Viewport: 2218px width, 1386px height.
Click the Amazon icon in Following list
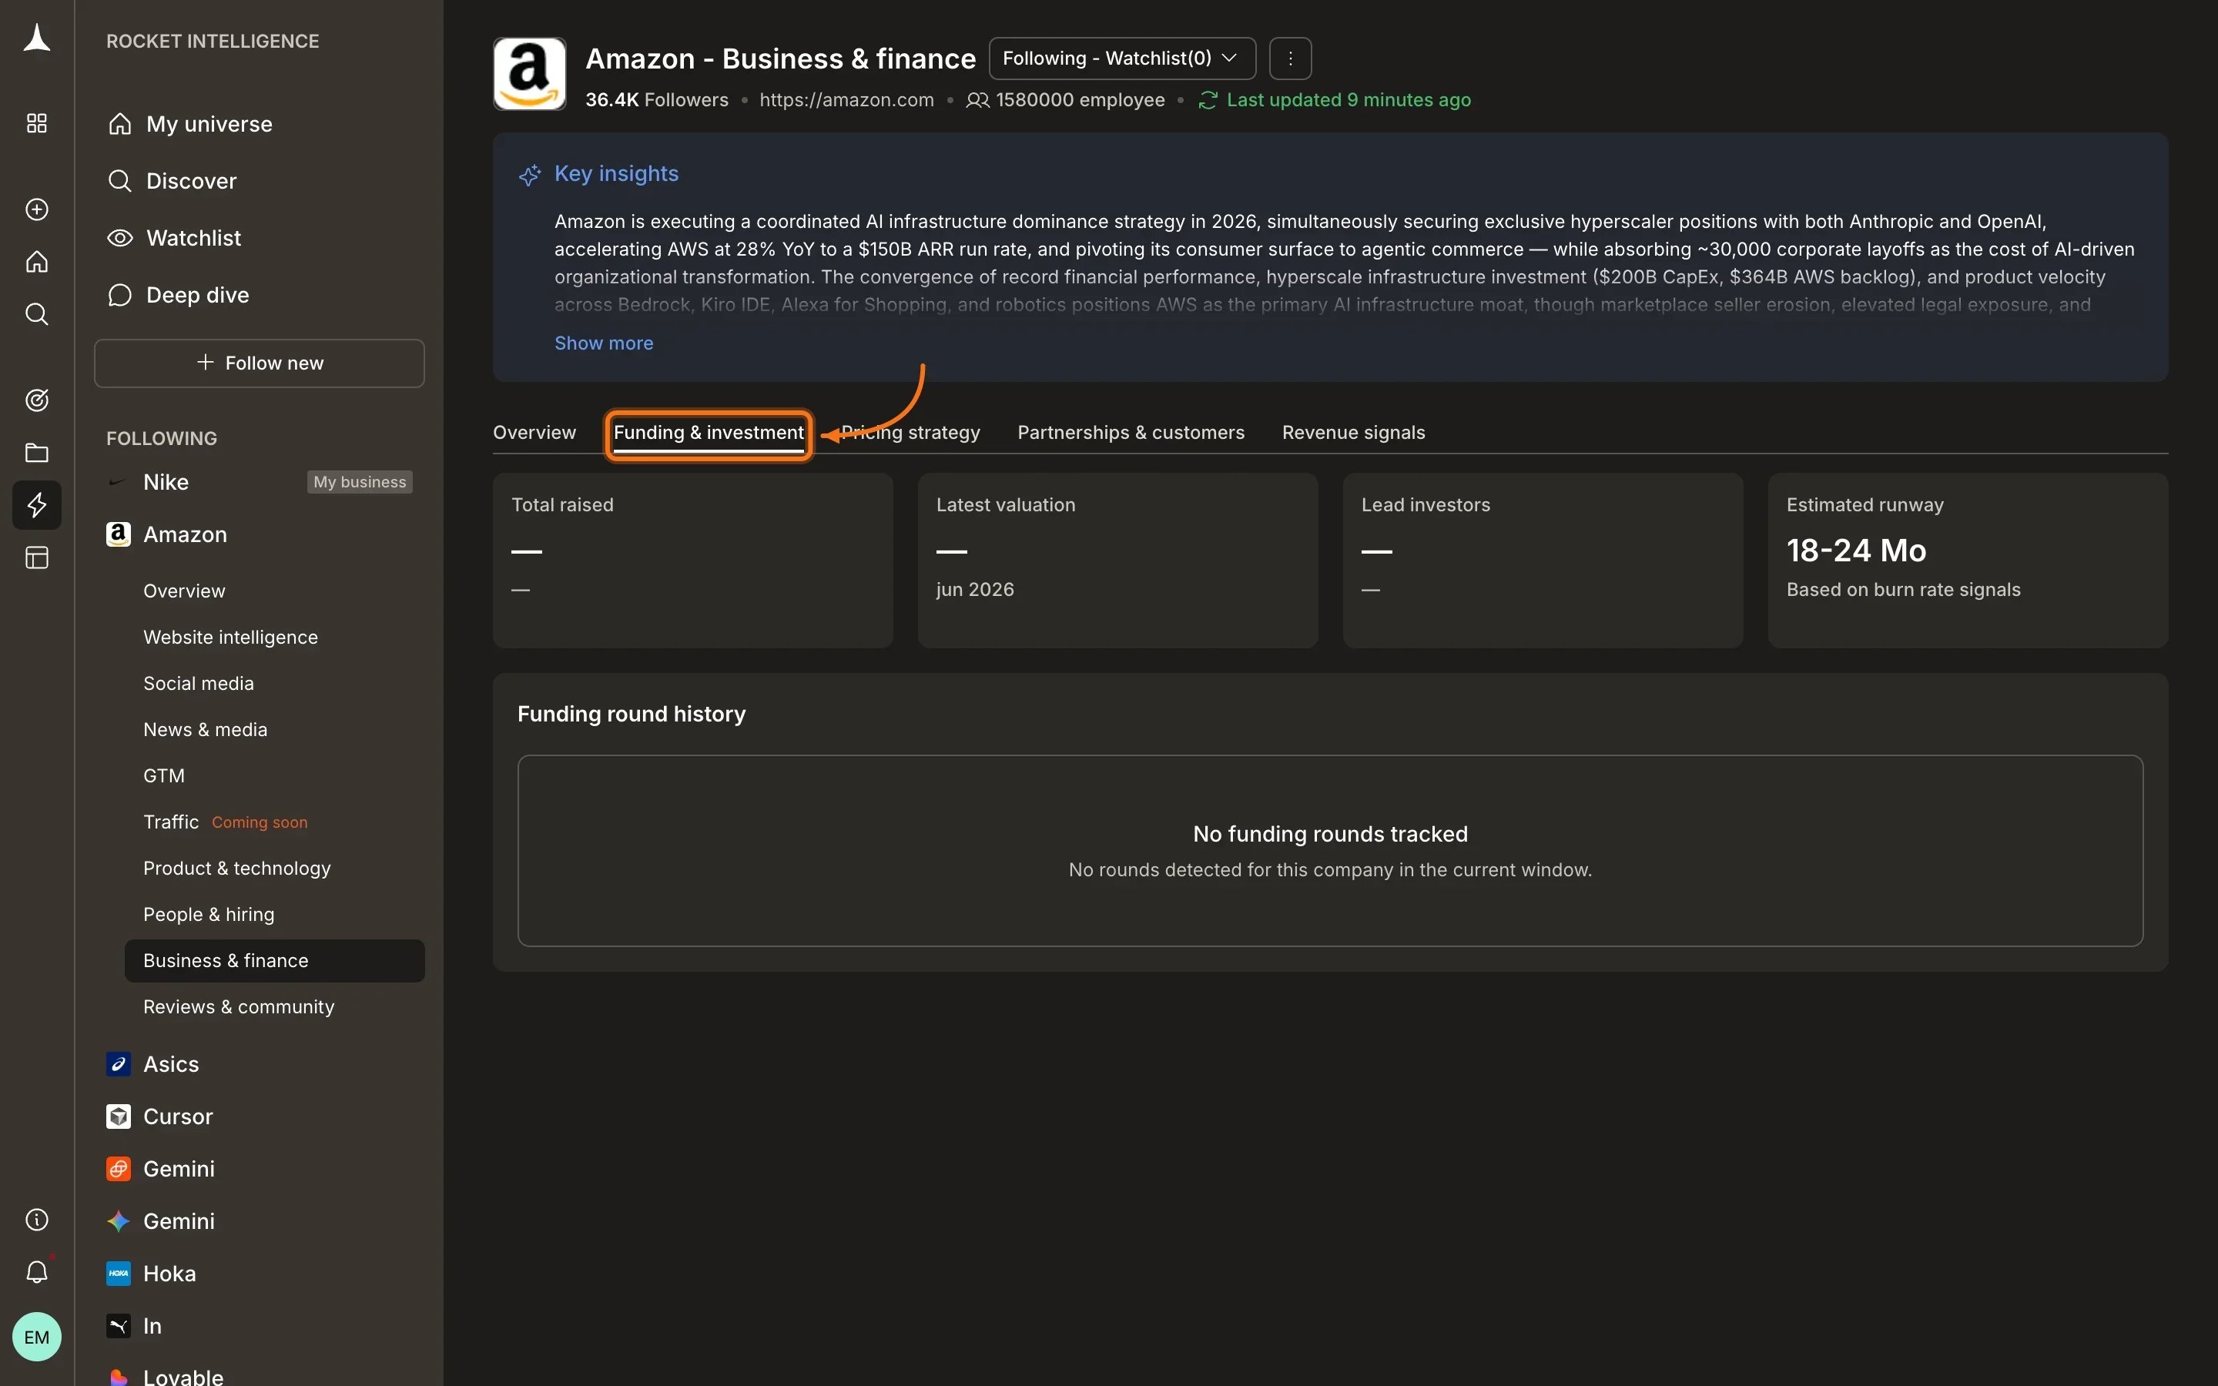pos(119,534)
